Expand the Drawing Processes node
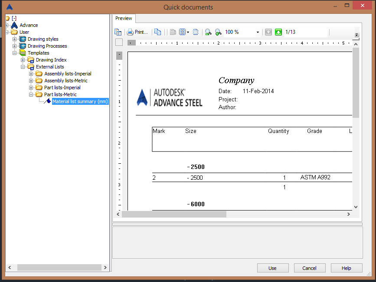 (15, 46)
